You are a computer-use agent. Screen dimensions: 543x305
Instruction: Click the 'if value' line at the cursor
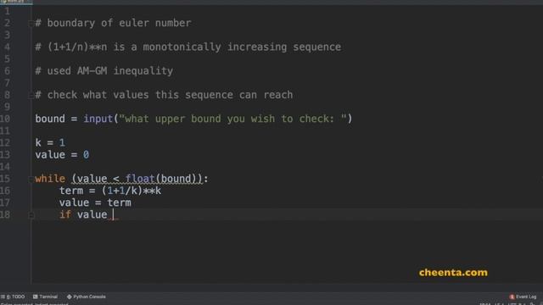click(83, 214)
